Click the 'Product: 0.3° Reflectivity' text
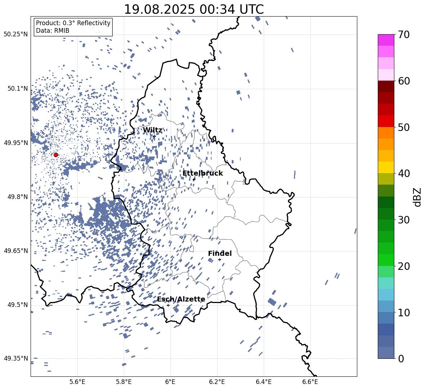426x389 pixels. [x=73, y=23]
